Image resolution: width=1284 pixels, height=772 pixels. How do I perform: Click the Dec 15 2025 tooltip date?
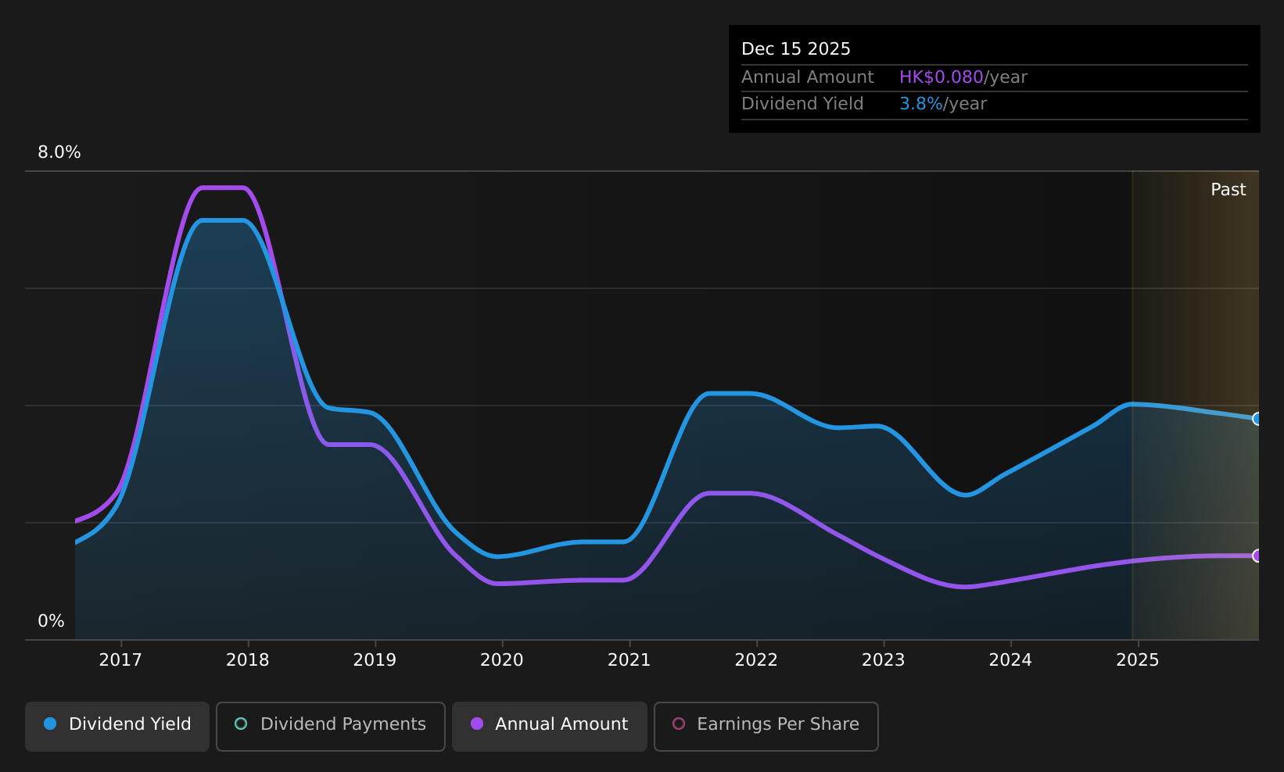796,49
